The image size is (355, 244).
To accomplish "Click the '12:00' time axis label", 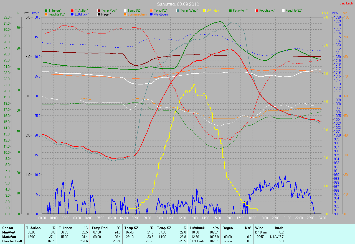I will pos(182,218).
